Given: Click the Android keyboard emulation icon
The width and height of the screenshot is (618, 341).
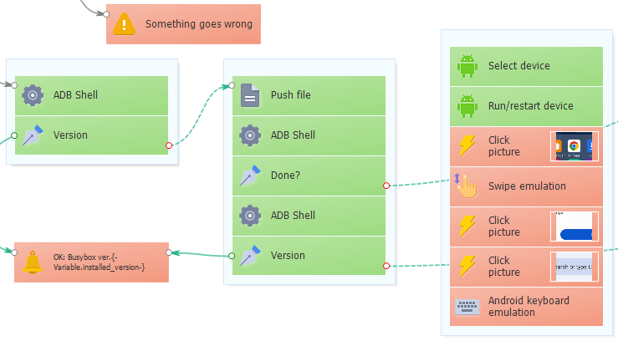Looking at the screenshot, I should (467, 307).
